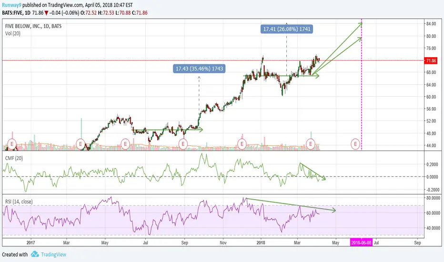This screenshot has width=444, height=262.
Task: Click the earnings E marker at the chart's far left edge
Action: (12, 144)
